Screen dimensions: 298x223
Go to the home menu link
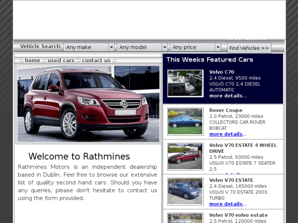pos(32,60)
